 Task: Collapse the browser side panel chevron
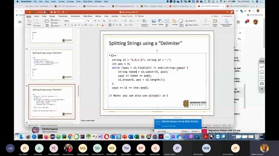pos(240,33)
